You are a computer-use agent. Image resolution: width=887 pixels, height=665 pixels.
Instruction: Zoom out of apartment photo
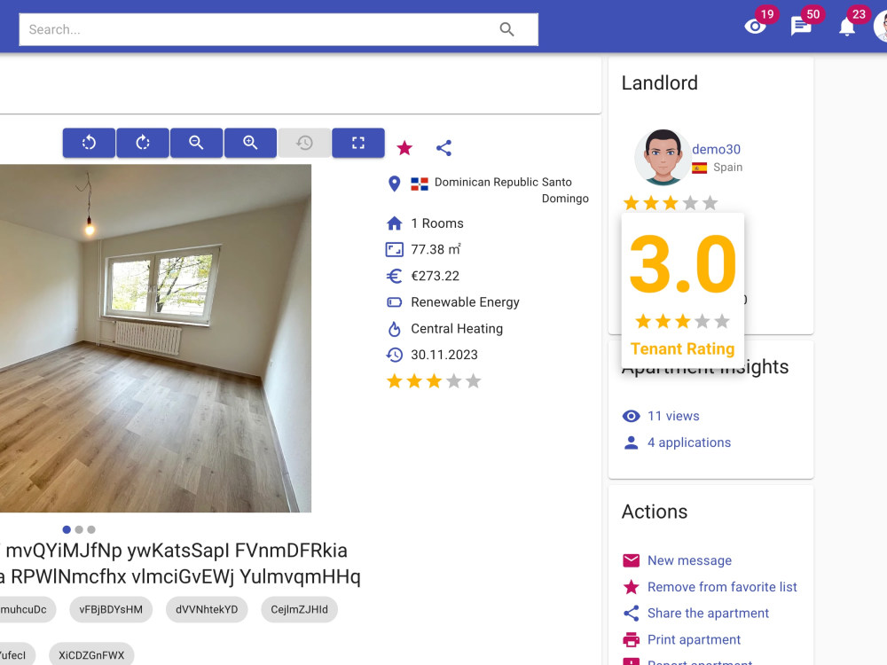point(196,143)
